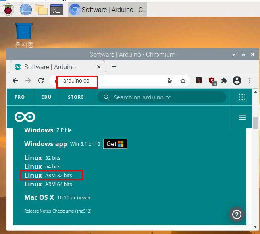Close the Software | Arduino tab
This screenshot has width=260, height=234.
pos(99,67)
